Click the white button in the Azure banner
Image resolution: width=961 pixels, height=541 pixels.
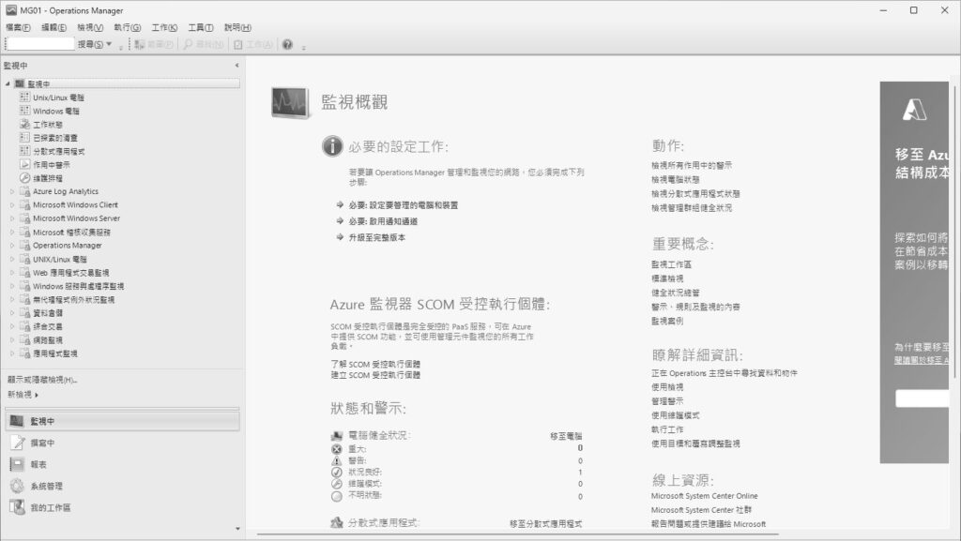click(x=922, y=398)
